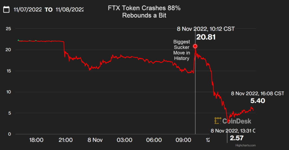289x150 pixels.
Task: Click the green start point of price line
Action: [x=18, y=40]
